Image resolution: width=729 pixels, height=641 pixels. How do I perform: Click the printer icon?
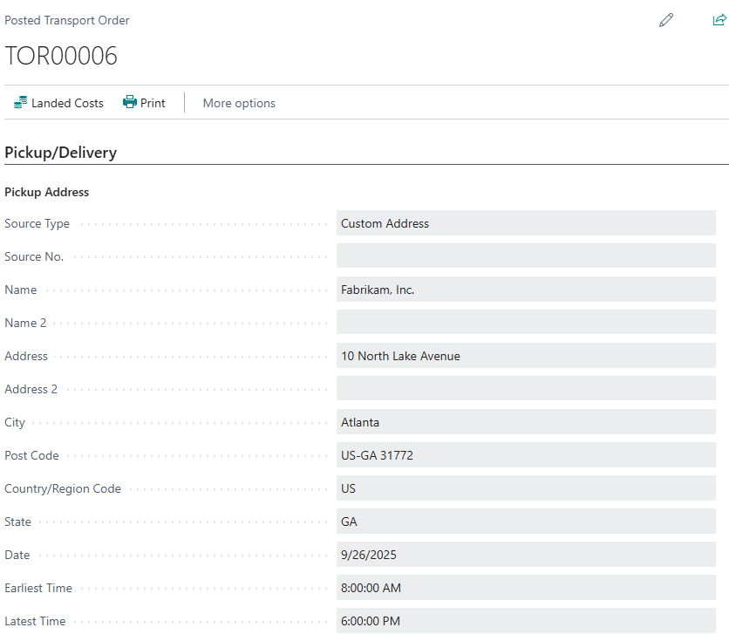click(130, 103)
